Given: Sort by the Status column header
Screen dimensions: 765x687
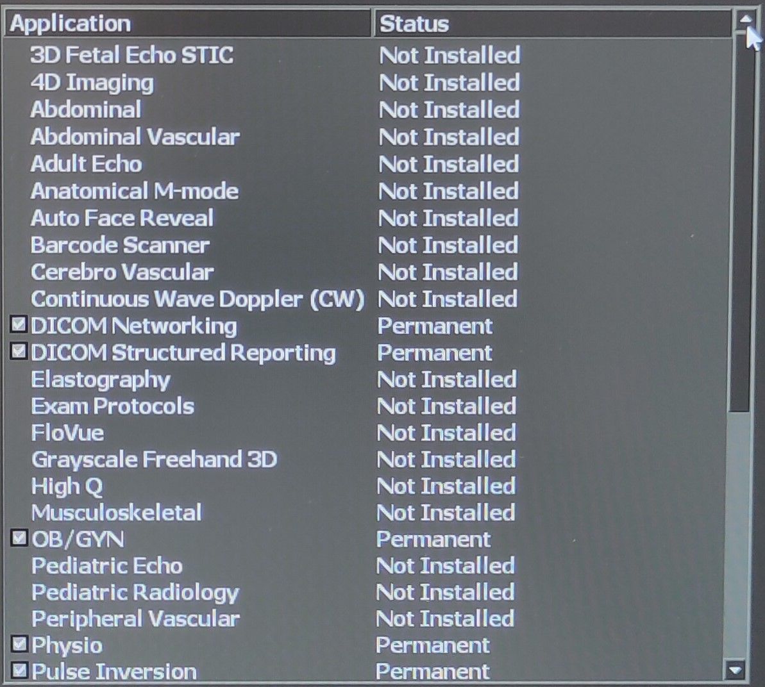Looking at the screenshot, I should [551, 24].
